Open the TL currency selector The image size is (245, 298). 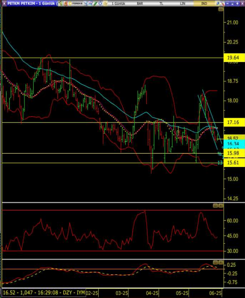coord(161,4)
